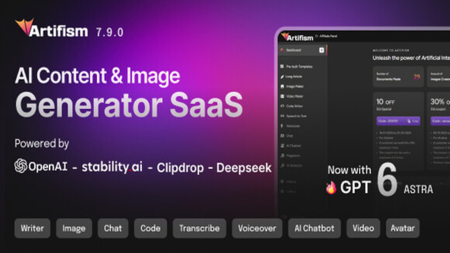The height and width of the screenshot is (253, 450).
Task: Click the documents count 29
Action: coord(417,77)
